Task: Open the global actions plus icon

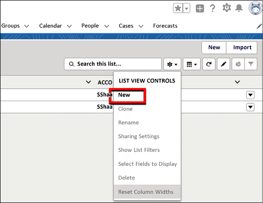Action: coord(200,8)
